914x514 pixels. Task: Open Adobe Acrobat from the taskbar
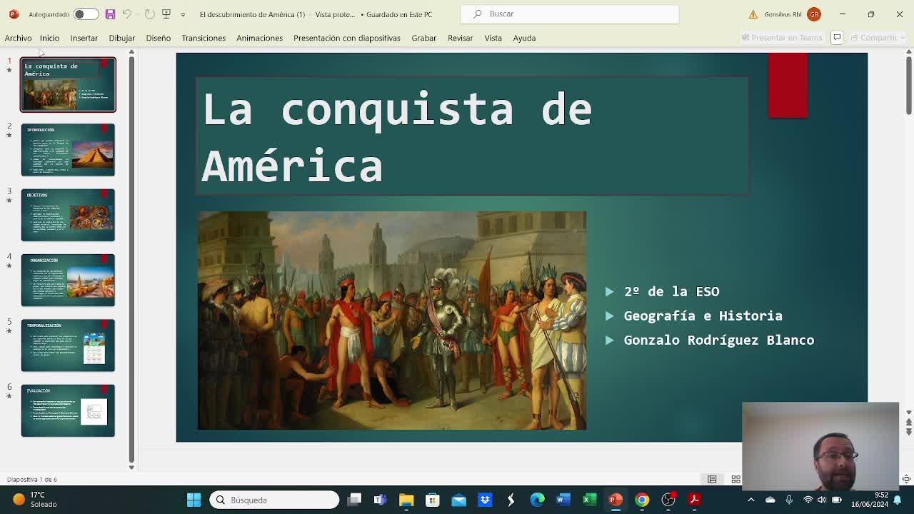(x=694, y=500)
